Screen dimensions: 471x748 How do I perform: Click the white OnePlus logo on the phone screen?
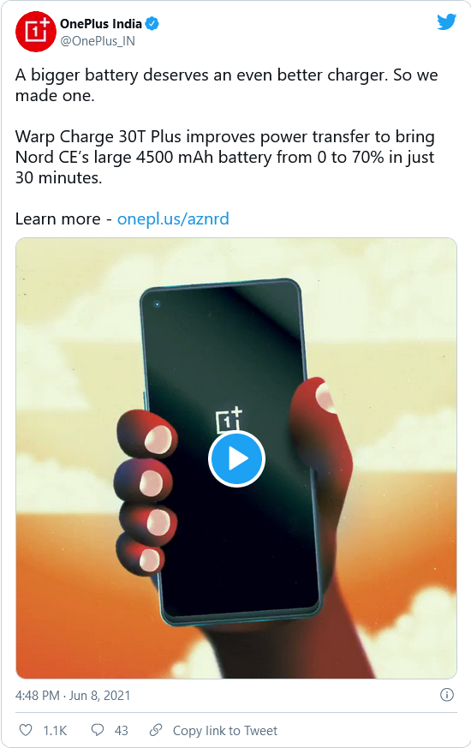tap(230, 421)
